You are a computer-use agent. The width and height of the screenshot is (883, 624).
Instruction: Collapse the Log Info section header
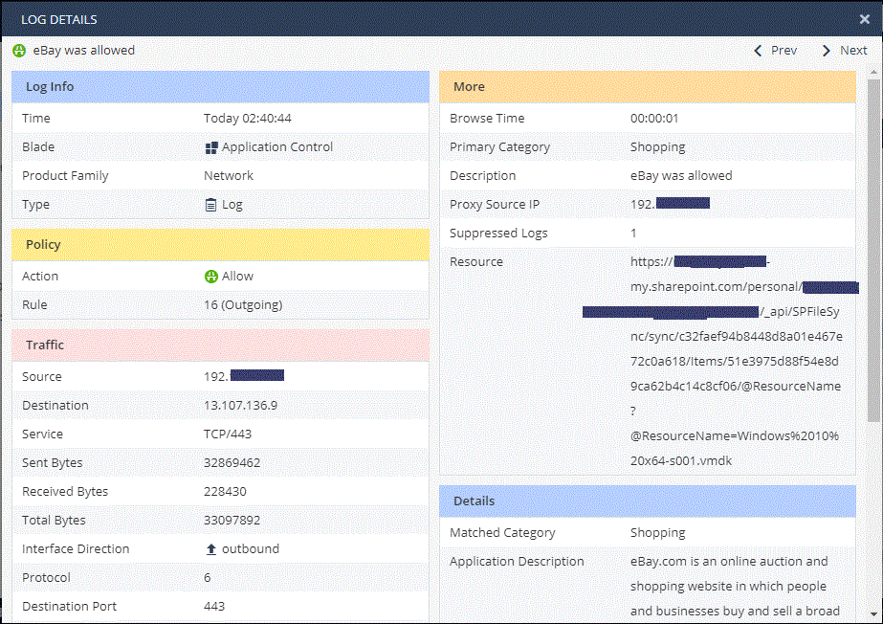pyautogui.click(x=220, y=87)
